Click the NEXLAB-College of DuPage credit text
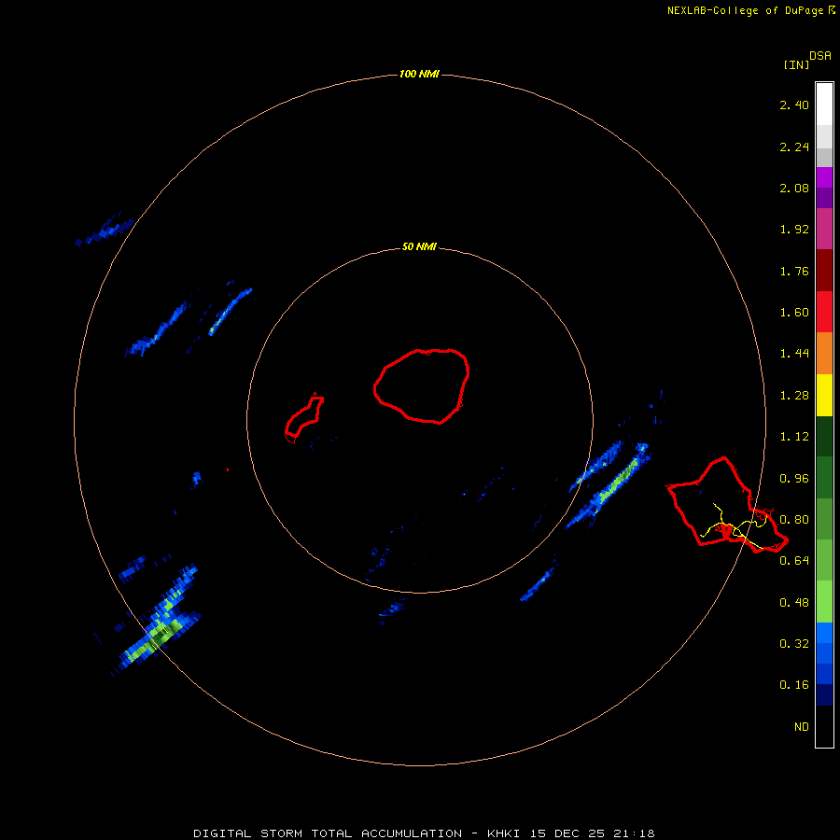 [x=746, y=10]
